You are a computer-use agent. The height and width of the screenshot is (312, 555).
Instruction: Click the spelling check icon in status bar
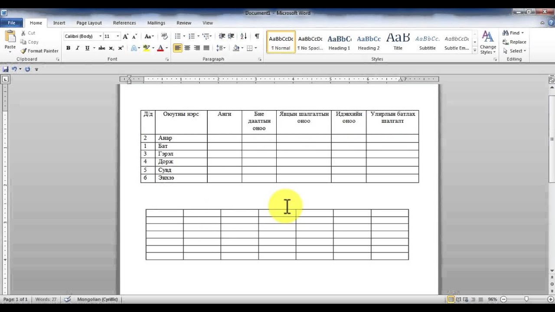[67, 299]
